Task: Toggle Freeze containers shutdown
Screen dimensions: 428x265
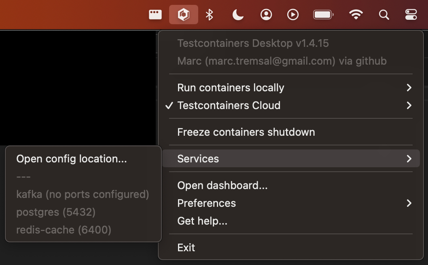Action: click(x=246, y=132)
